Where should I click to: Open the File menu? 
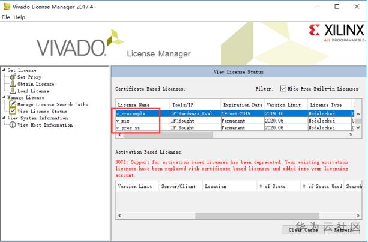6,17
